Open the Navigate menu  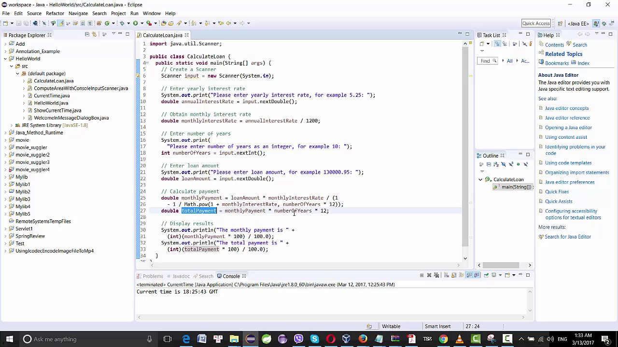coord(78,13)
